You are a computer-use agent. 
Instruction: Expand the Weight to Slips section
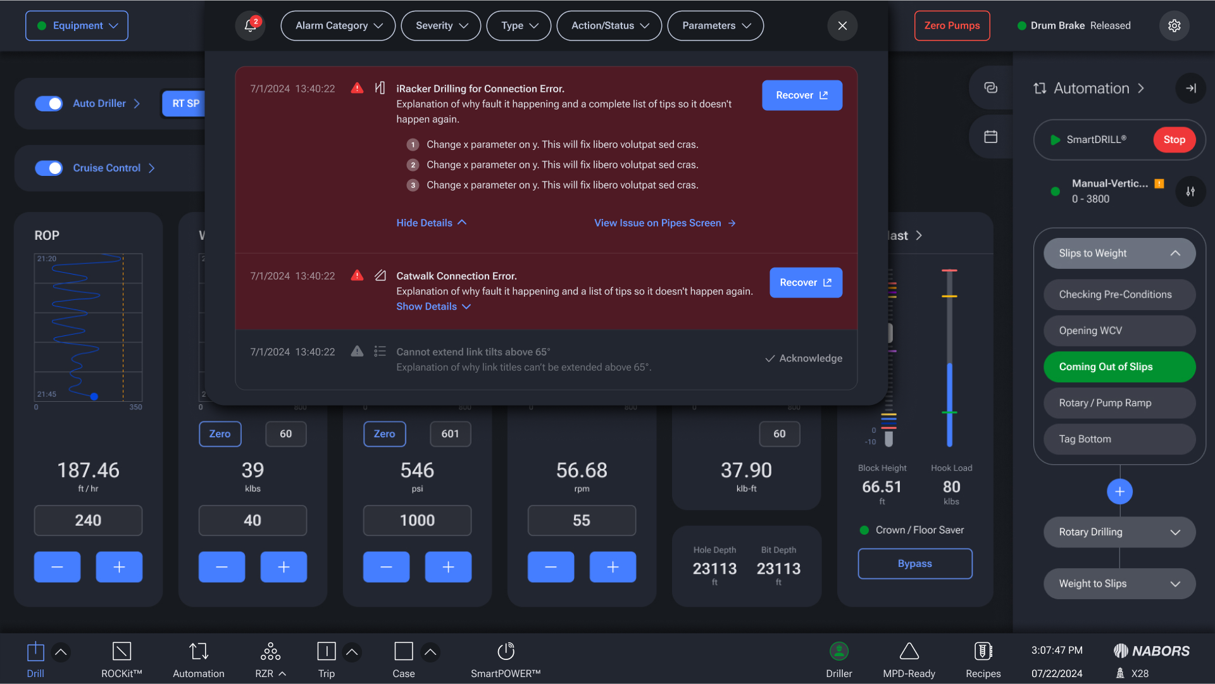(1119, 583)
